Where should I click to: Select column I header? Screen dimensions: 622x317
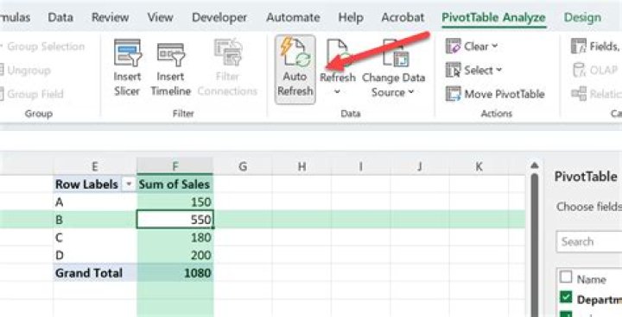[x=360, y=166]
